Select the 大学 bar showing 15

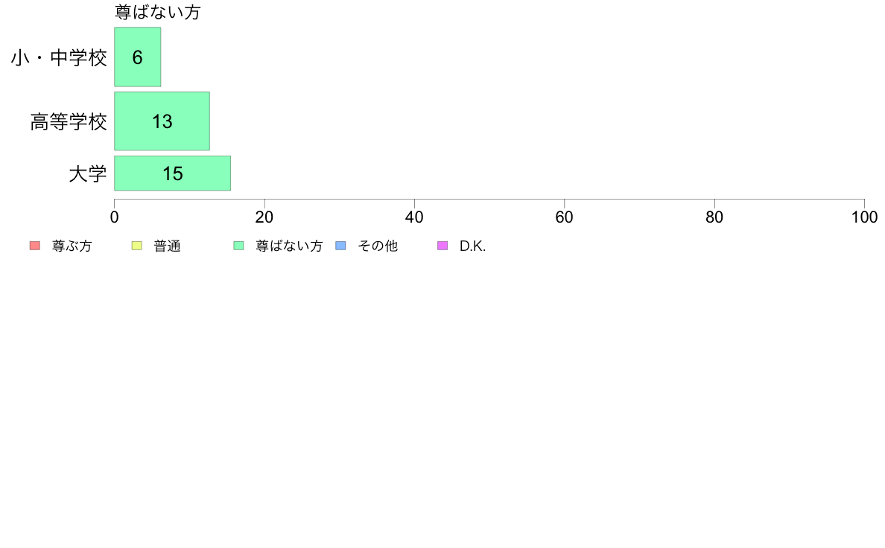coord(173,173)
